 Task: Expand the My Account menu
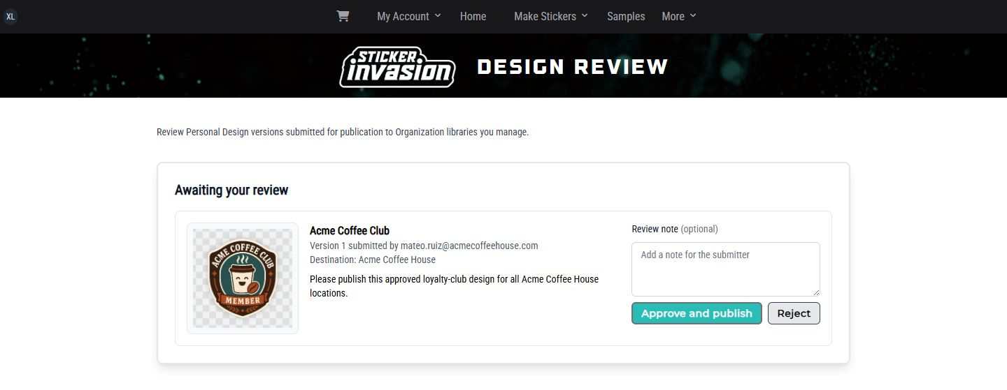(409, 16)
